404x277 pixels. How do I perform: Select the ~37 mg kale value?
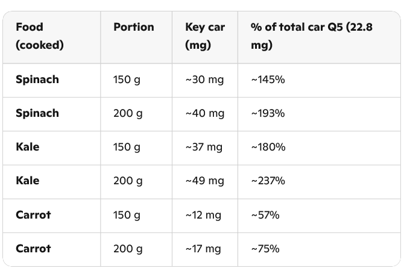[x=204, y=147]
